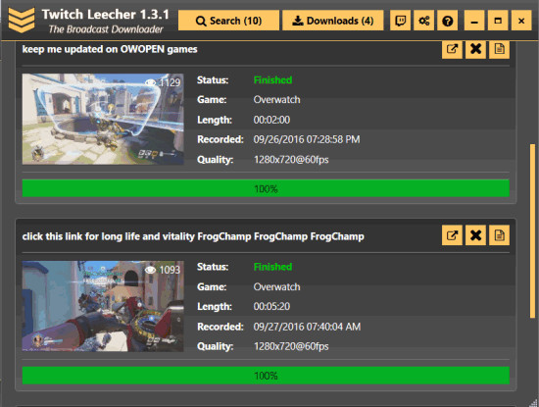Open the help question mark icon
Viewport: 539px width, 407px height.
[x=447, y=21]
